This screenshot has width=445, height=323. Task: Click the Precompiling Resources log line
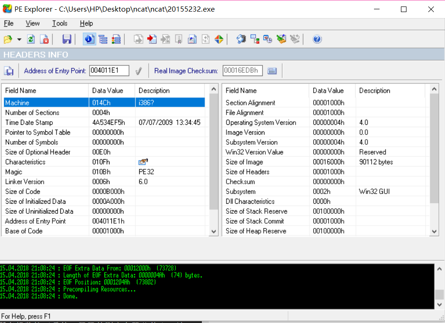68,289
